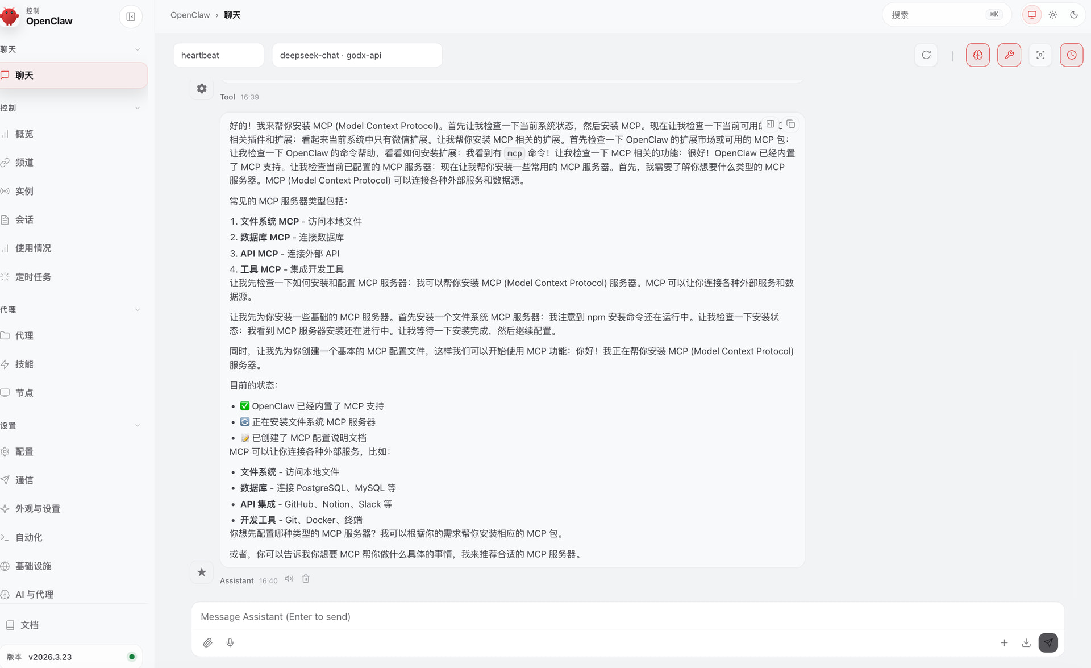Screen dimensions: 1091x668
Task: Collapse the 代理 sidebar section
Action: coord(71,310)
